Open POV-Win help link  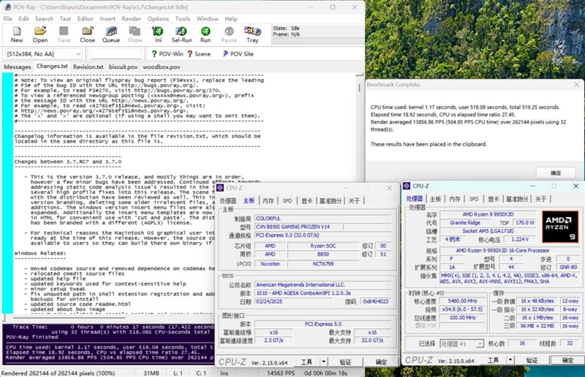pyautogui.click(x=167, y=54)
